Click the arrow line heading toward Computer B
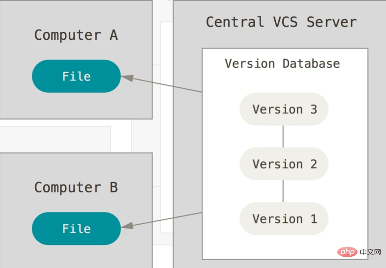The height and width of the screenshot is (268, 386). [167, 219]
